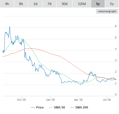Click the red SMA 200 legend marker
Screen dimensions: 119x114
click(72, 107)
